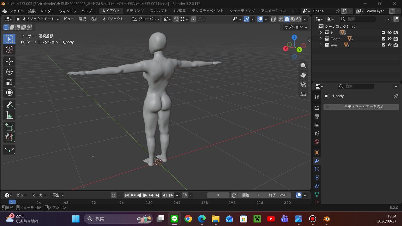Click the pan hand viewport gizmo
Viewport: 402px width, 226px height.
pos(303,75)
